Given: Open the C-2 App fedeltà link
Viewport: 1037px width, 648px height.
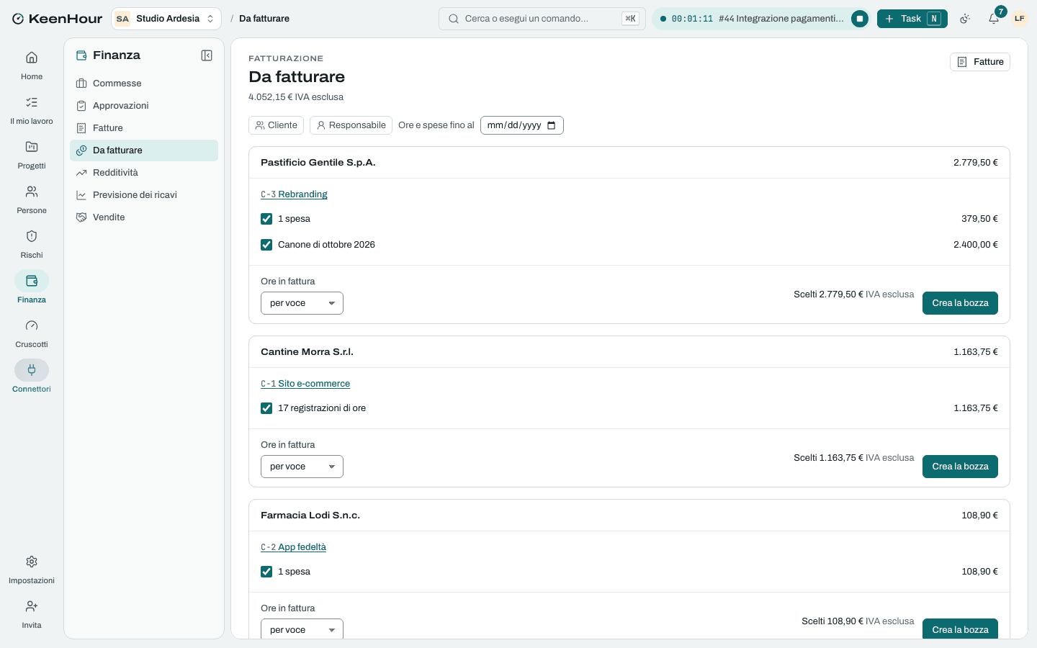Looking at the screenshot, I should (x=293, y=547).
